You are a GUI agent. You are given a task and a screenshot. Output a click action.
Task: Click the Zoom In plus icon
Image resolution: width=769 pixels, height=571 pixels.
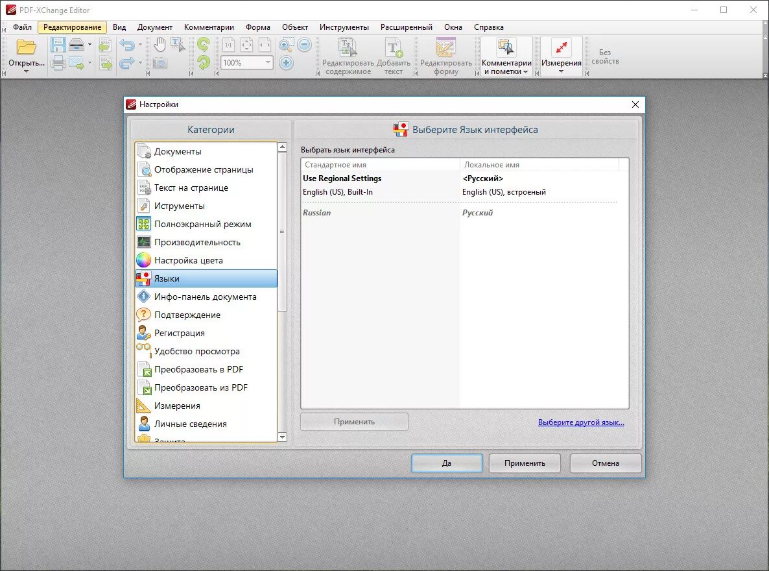pyautogui.click(x=287, y=63)
